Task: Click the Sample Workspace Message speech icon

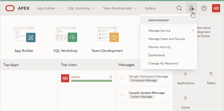Action: click(x=123, y=78)
